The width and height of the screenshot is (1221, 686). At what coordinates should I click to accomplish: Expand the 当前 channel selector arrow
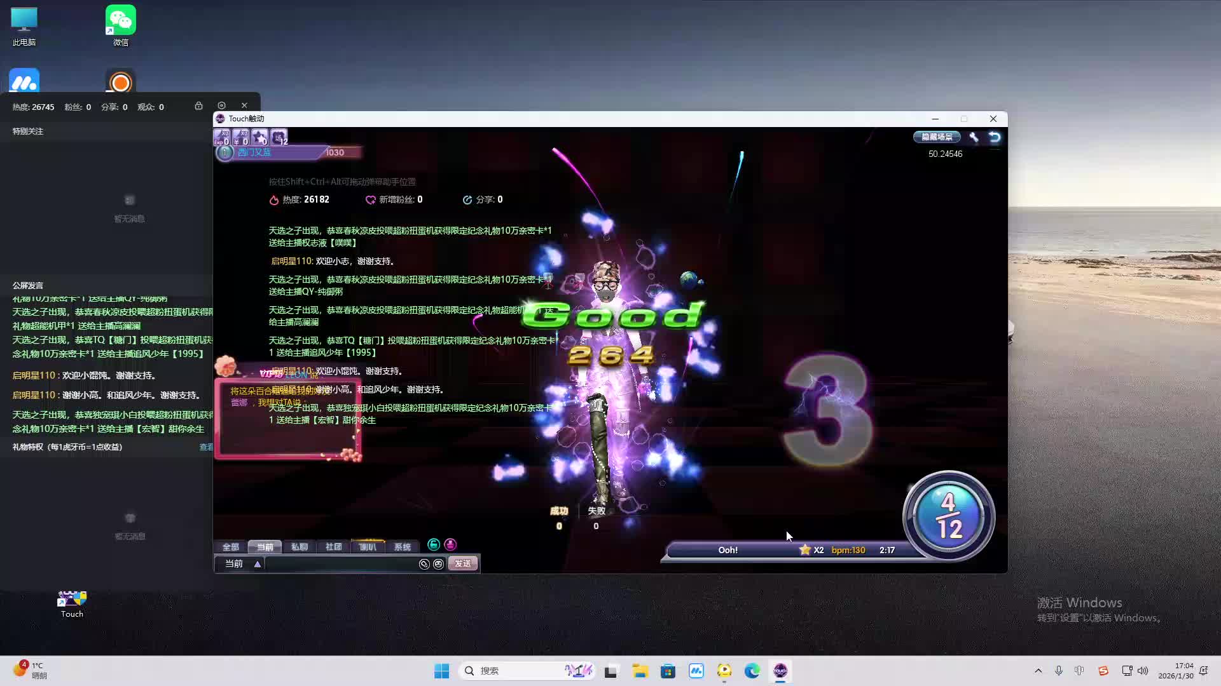tap(258, 564)
